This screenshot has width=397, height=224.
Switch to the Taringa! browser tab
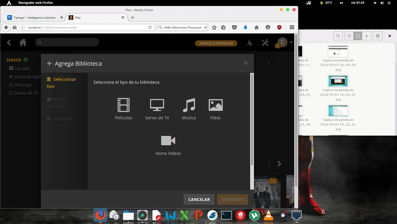[x=35, y=17]
